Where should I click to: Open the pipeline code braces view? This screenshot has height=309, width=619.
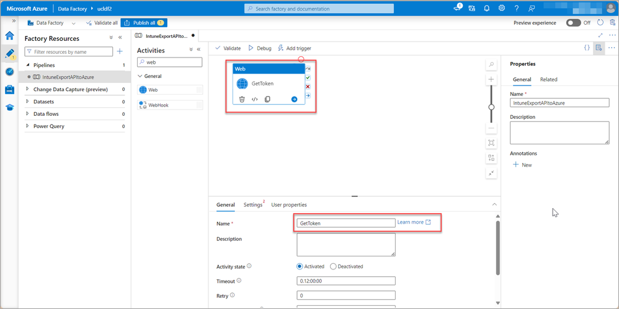(587, 48)
